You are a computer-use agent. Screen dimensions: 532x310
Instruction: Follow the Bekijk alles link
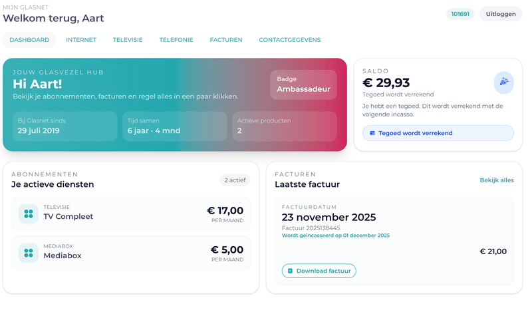point(497,180)
